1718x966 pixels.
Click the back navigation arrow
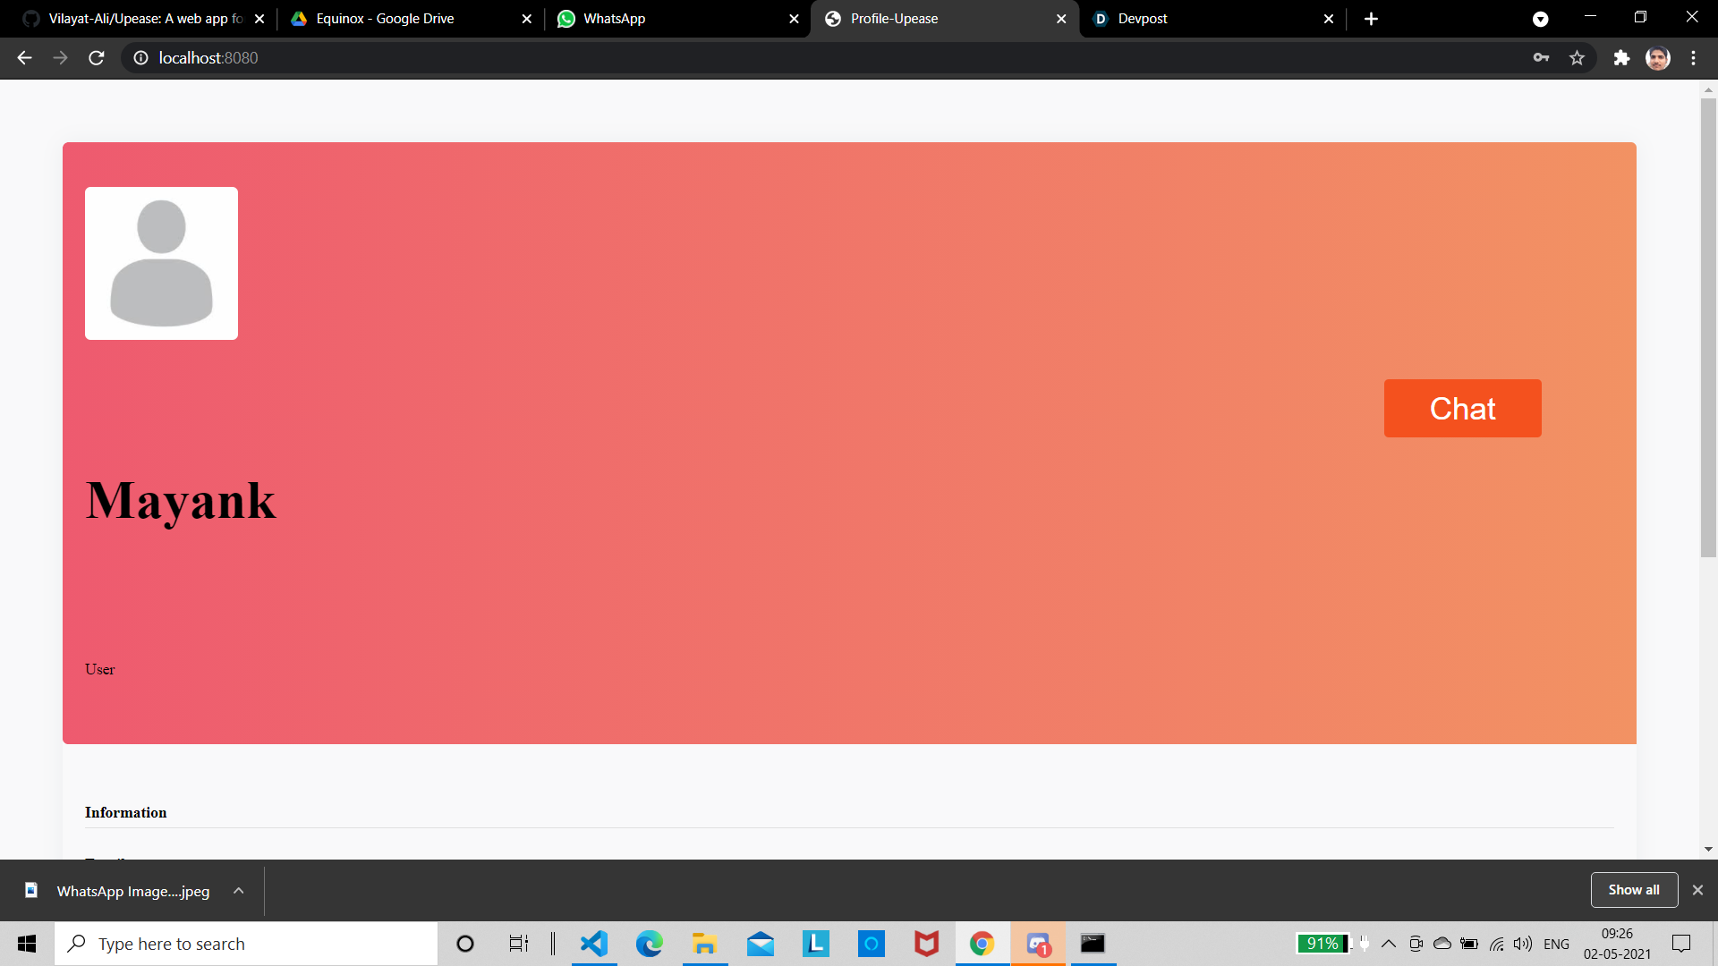click(x=24, y=58)
